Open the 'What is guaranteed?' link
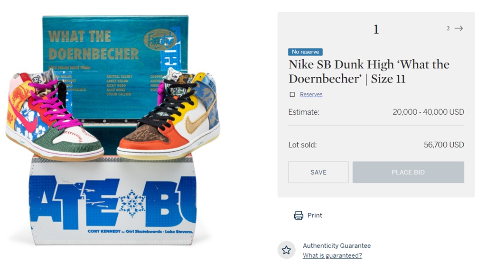 click(x=332, y=255)
